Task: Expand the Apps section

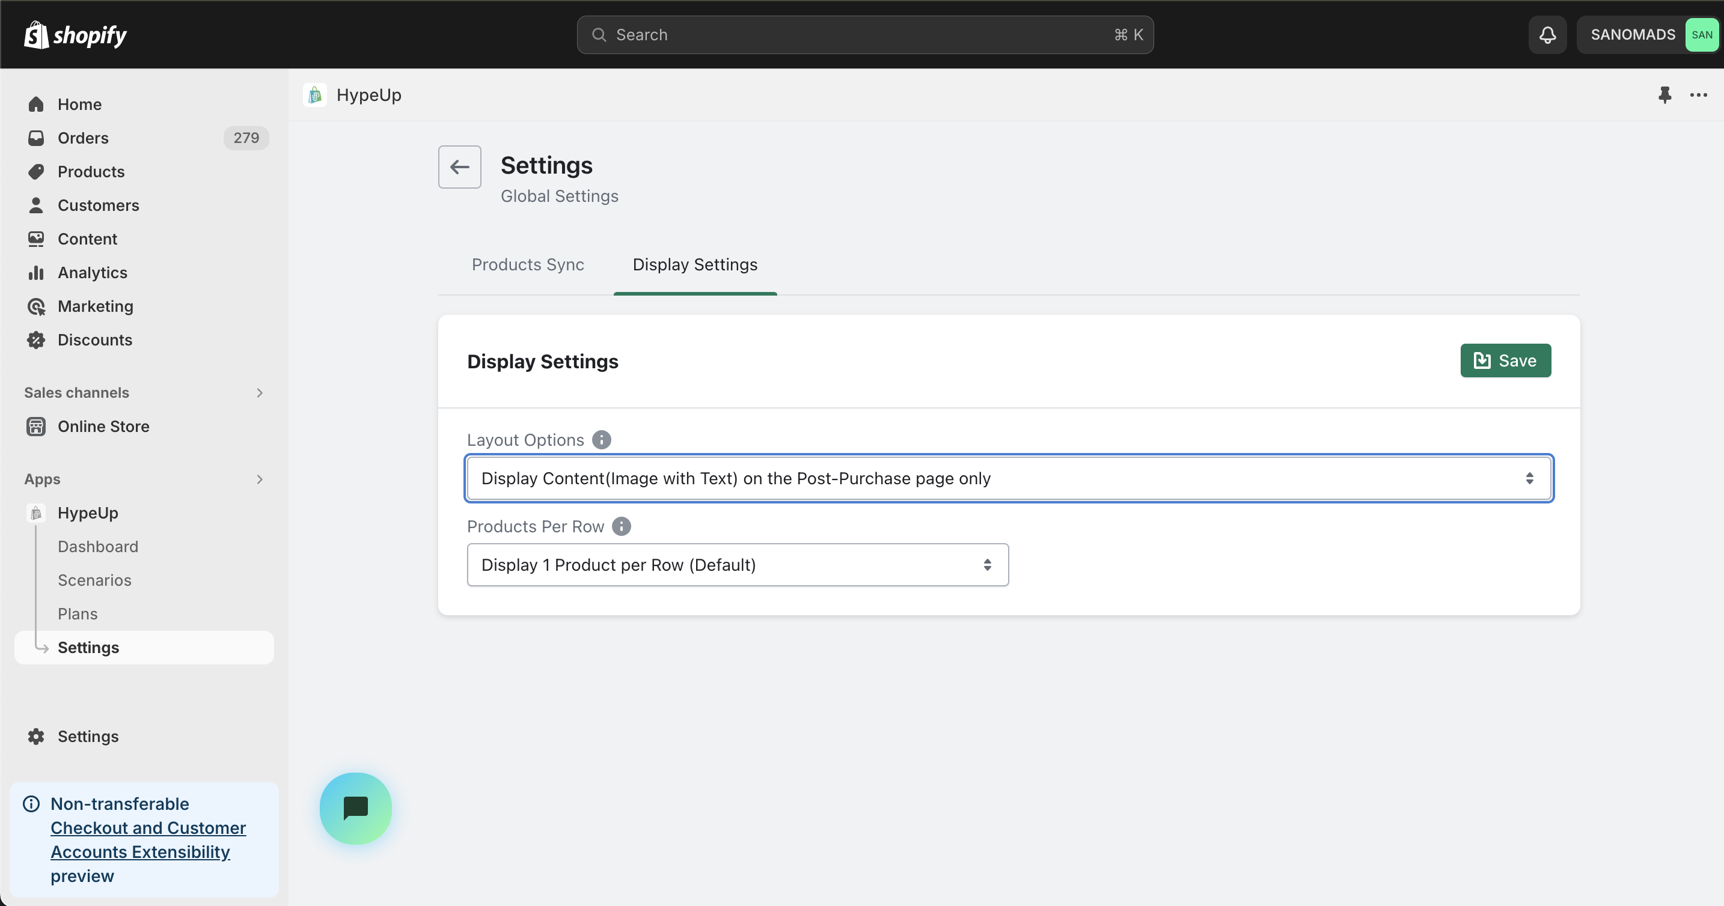Action: point(260,479)
